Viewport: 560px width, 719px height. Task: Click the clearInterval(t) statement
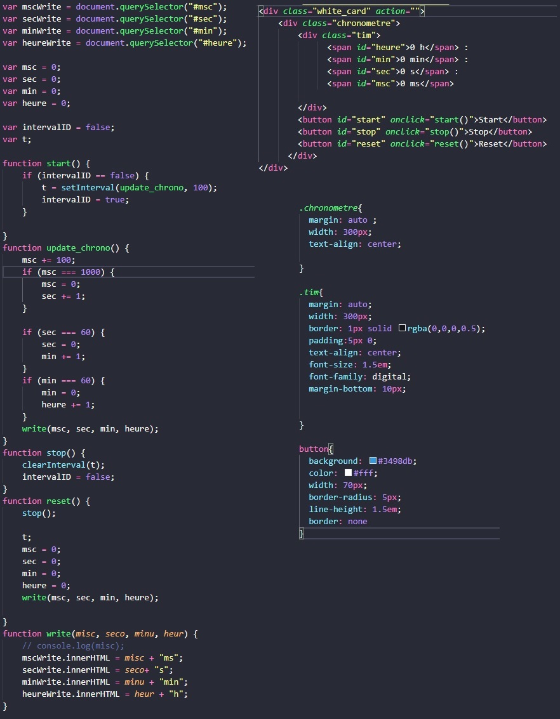click(63, 465)
